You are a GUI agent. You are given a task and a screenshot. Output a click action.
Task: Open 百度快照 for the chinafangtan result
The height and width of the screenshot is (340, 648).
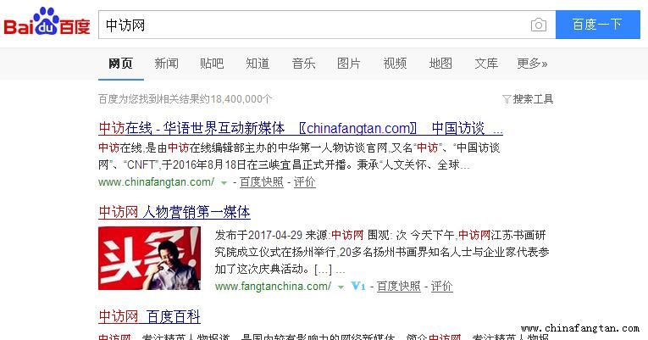point(262,182)
